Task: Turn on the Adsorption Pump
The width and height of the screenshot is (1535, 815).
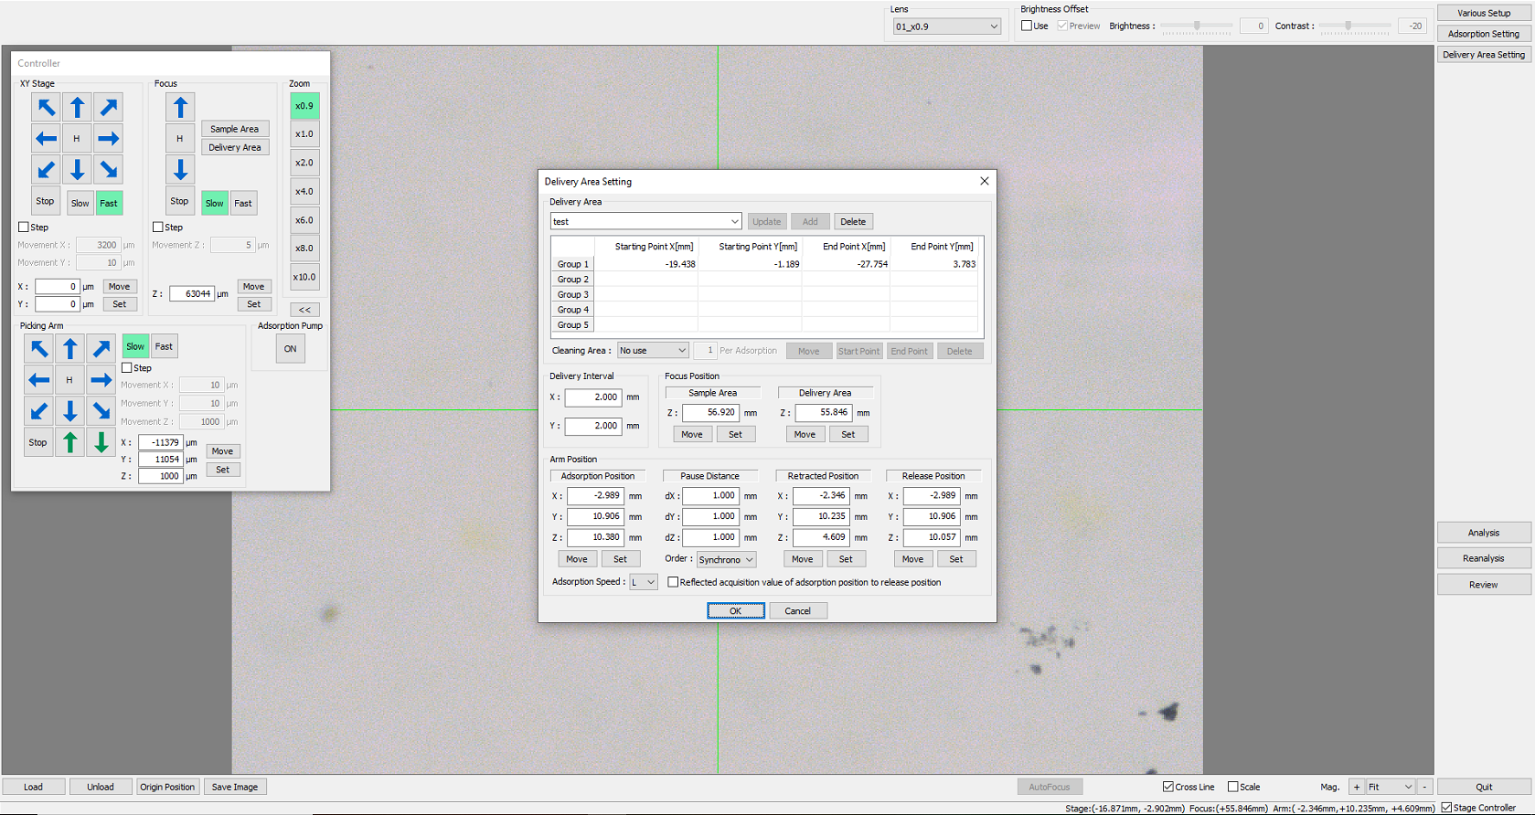Action: [290, 349]
